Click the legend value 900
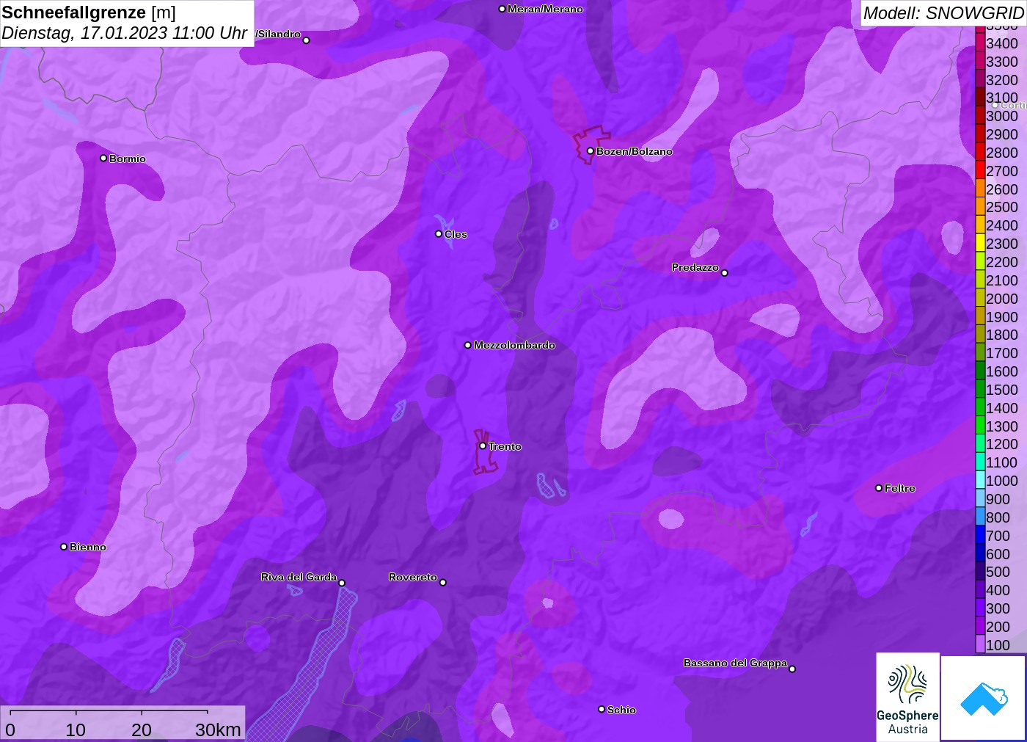The width and height of the screenshot is (1027, 742). coord(998,498)
